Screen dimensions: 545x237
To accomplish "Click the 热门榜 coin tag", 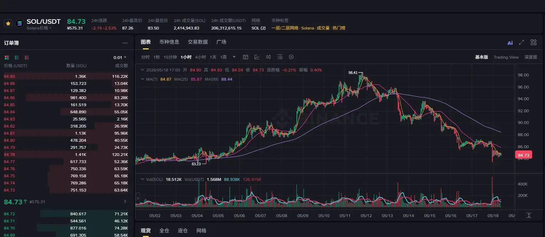I will (x=339, y=28).
